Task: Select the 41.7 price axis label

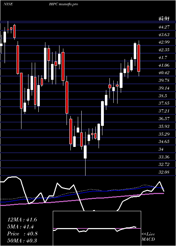Action: [x=163, y=58]
